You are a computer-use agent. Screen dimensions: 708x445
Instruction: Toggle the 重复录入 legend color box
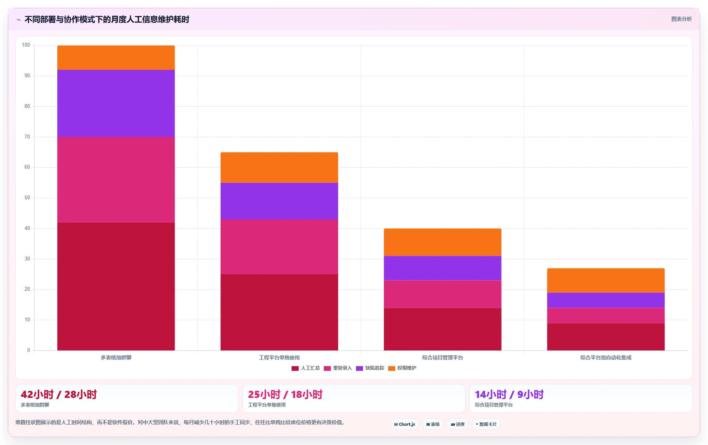click(327, 368)
